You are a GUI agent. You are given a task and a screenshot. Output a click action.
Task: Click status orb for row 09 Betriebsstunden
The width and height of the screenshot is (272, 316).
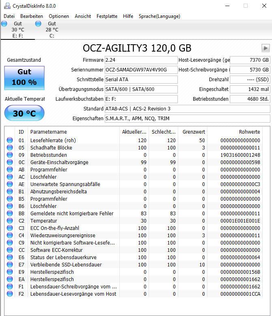[10, 155]
